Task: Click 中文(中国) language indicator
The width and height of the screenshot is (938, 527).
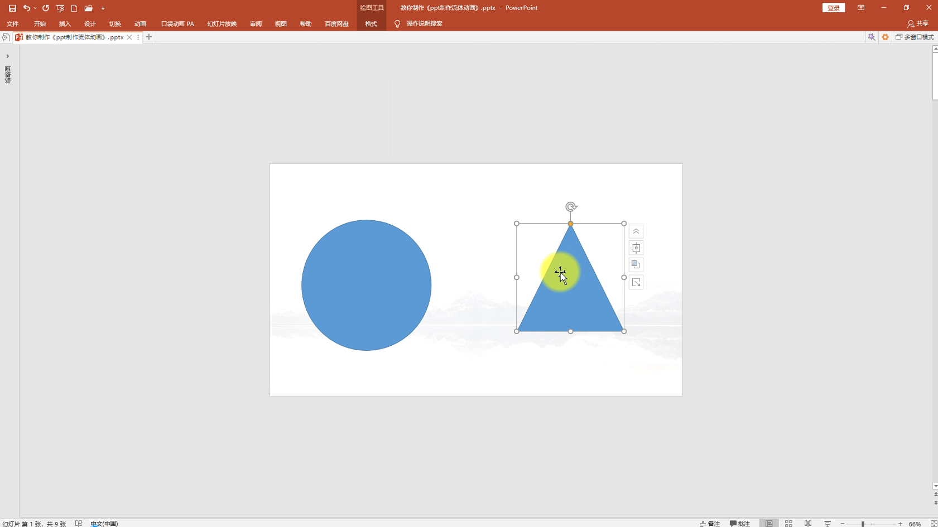Action: pyautogui.click(x=104, y=524)
